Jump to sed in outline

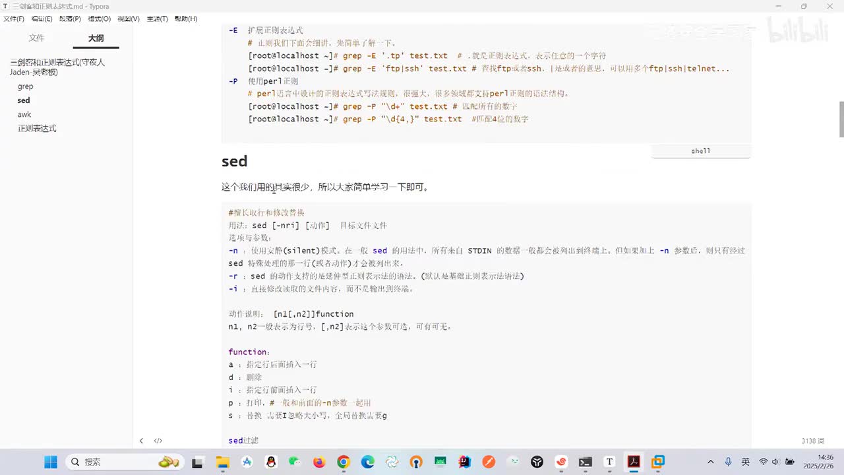(24, 100)
